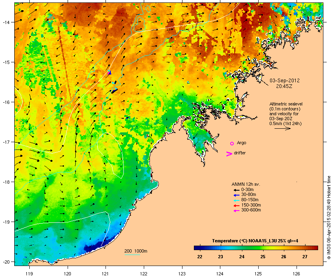Click the mooring marker cluster near 121E 15.3S

[109, 73]
